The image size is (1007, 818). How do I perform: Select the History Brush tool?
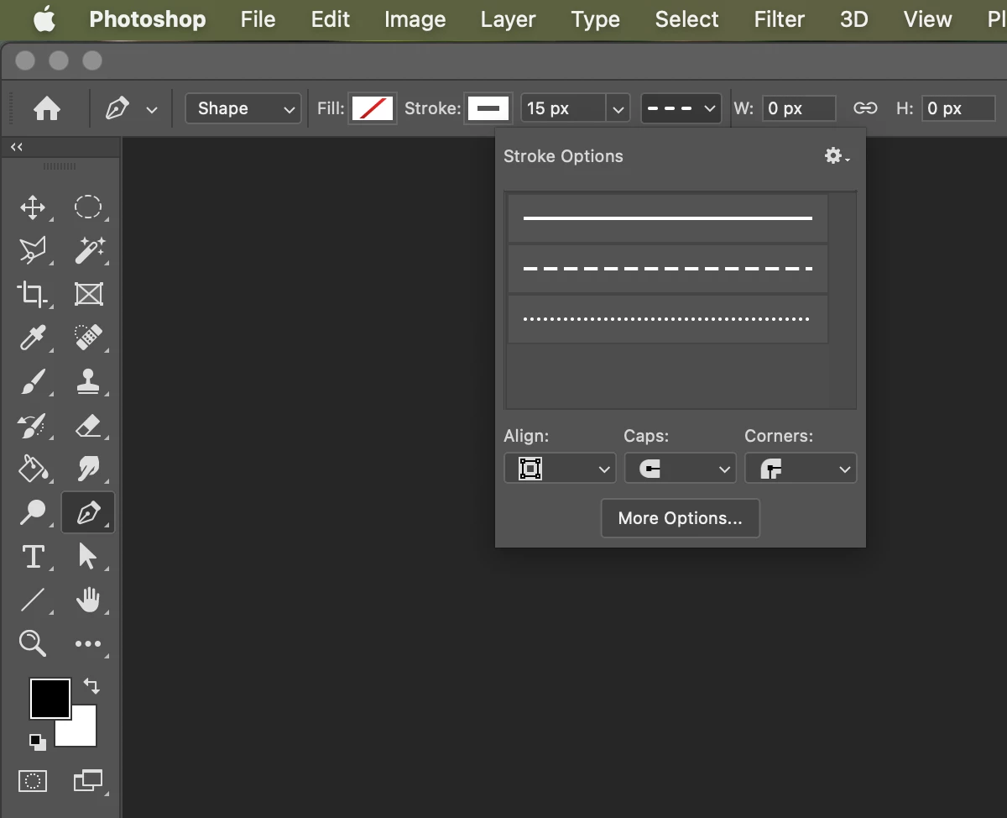pyautogui.click(x=33, y=425)
